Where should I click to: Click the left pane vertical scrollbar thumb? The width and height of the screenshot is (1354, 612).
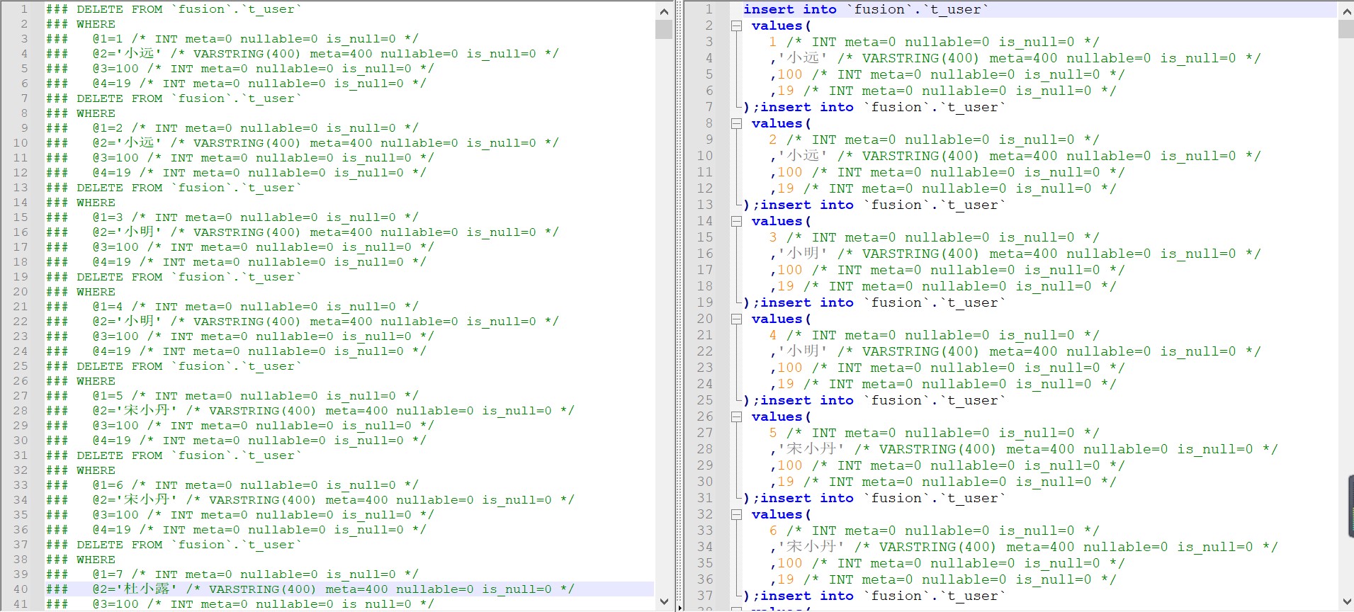[x=664, y=29]
